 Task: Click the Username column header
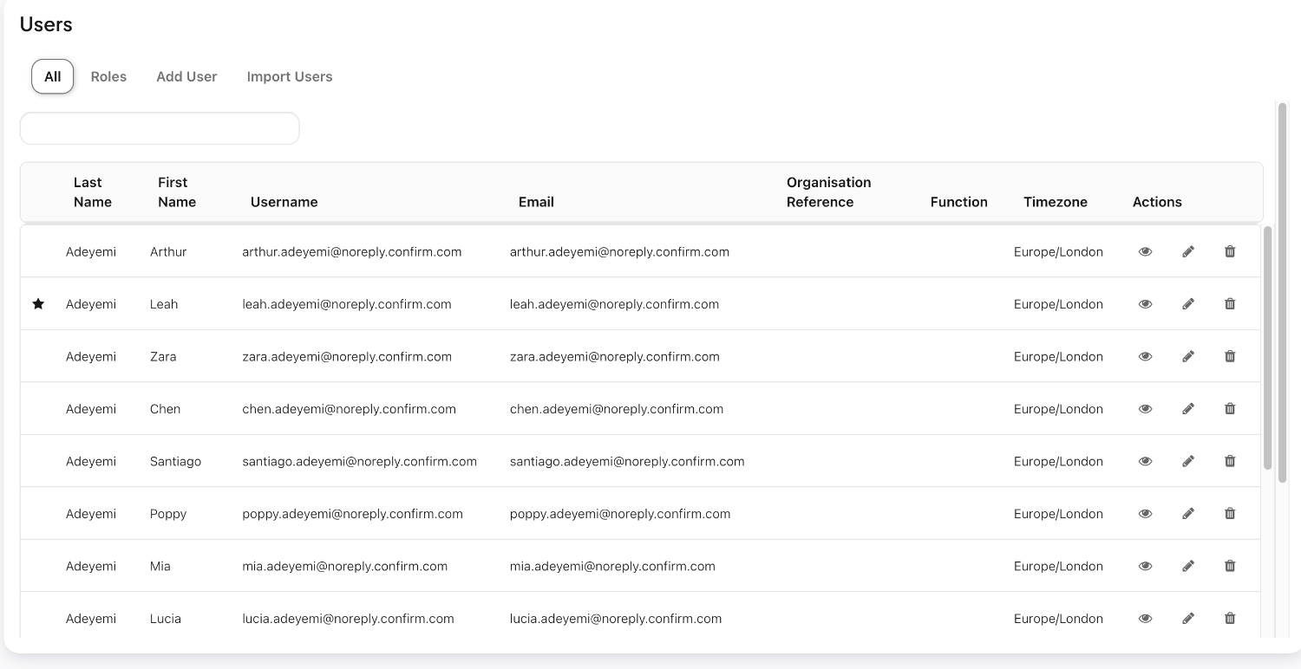284,202
